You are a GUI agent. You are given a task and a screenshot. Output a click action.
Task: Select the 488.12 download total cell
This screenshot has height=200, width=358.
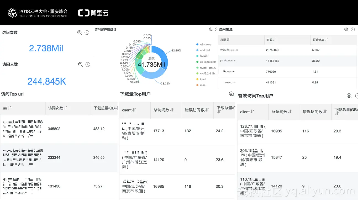[99, 129]
